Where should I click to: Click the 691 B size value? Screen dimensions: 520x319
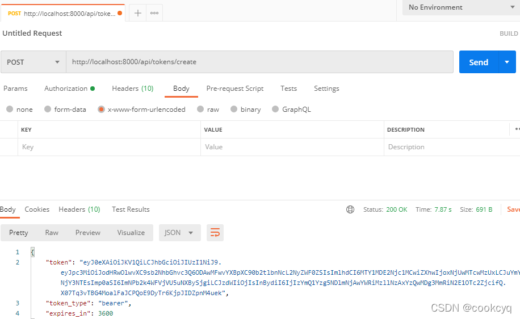(x=484, y=209)
